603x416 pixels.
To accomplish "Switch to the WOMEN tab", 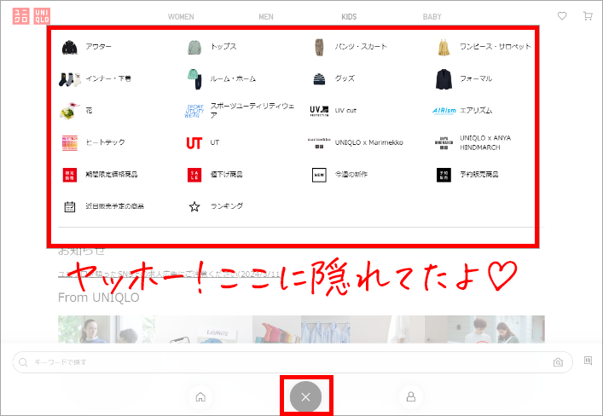I will click(181, 17).
